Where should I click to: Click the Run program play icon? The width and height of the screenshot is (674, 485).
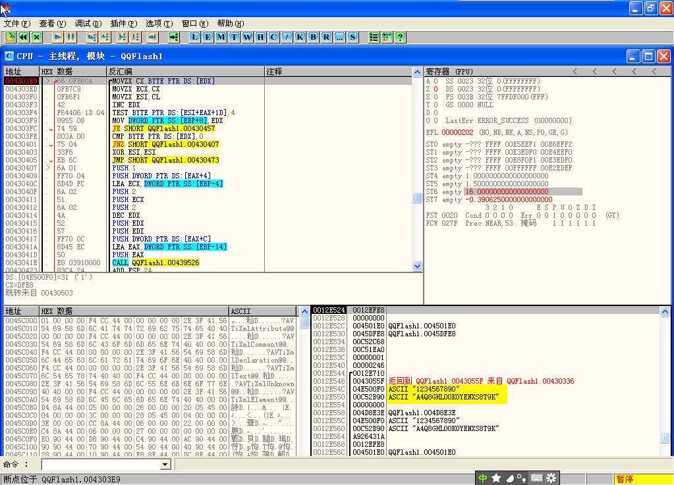click(x=57, y=37)
